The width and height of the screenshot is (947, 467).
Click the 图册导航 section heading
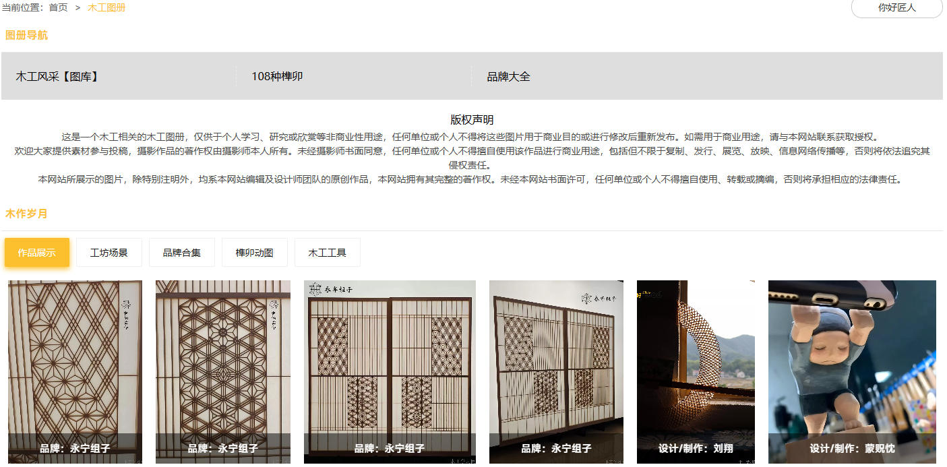tap(26, 35)
